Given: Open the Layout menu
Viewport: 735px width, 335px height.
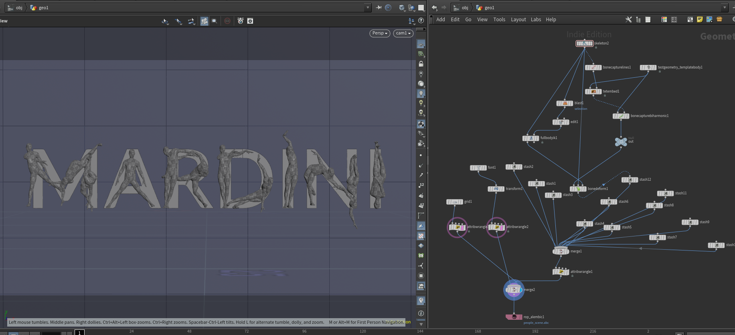Looking at the screenshot, I should [518, 19].
